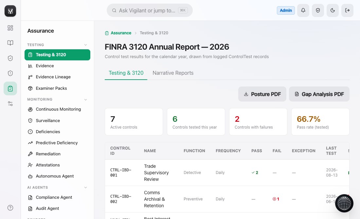Screen dimensions: 360x219
Task: Open the shield check icon in rail
Action: coord(10,58)
